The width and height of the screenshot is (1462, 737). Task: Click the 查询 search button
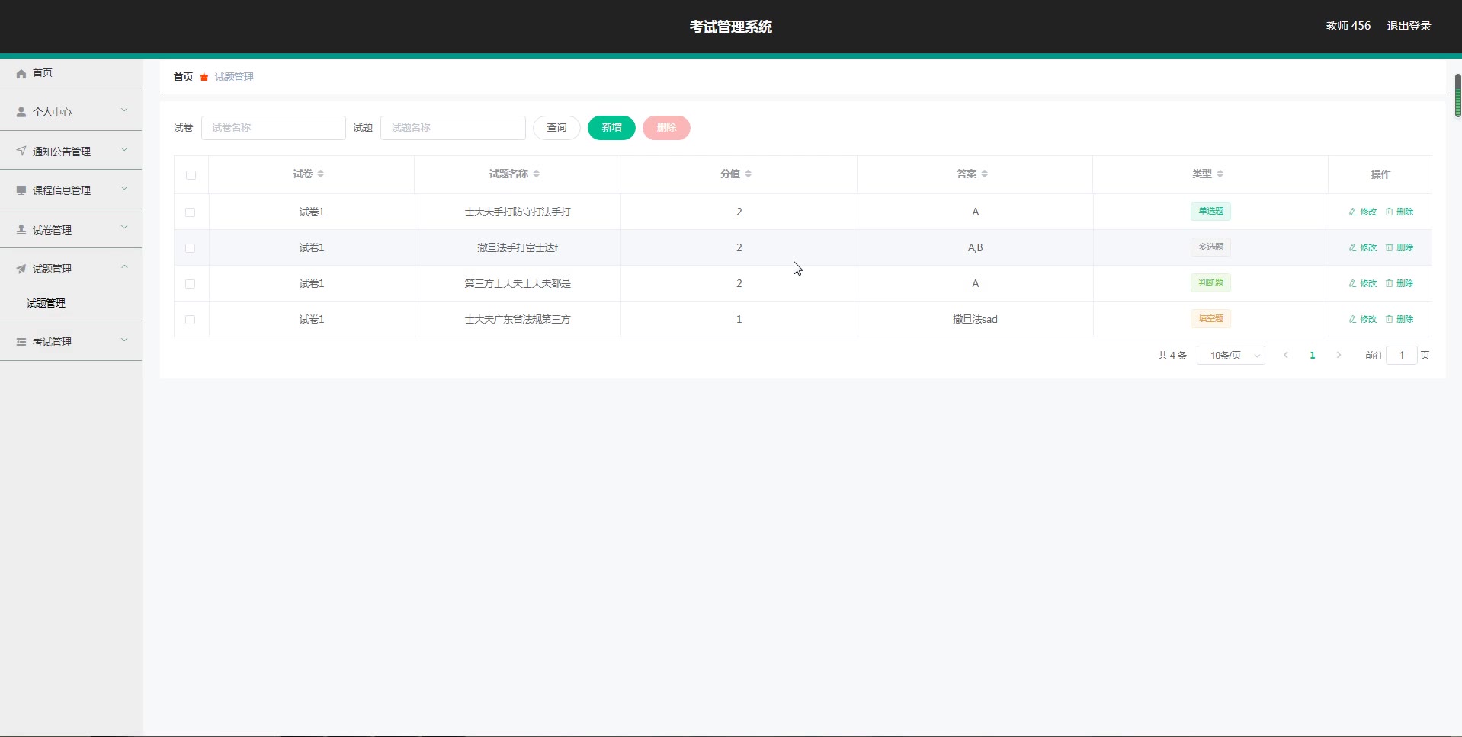pyautogui.click(x=556, y=128)
